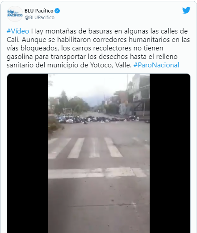
Task: Click the text line starting with "vías bloqueados"
Action: pyautogui.click(x=85, y=48)
